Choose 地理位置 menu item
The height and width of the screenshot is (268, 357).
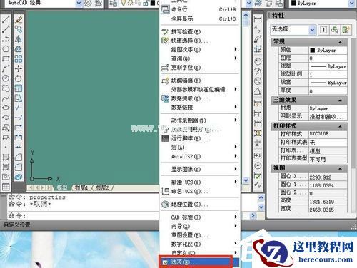point(200,204)
